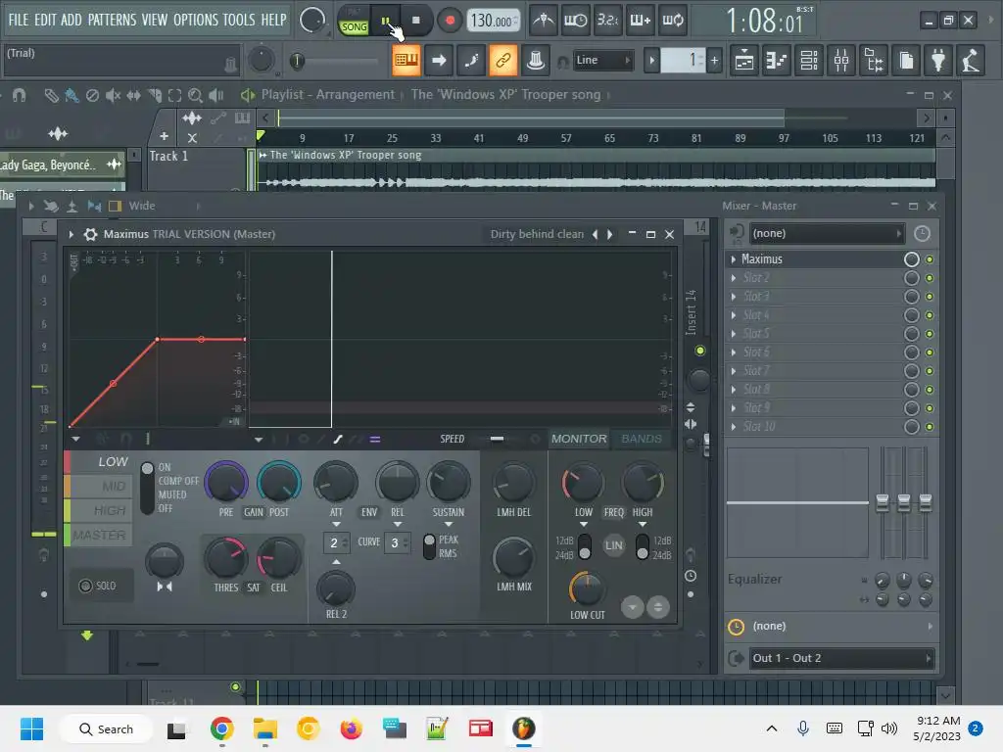Open the LOW frequency options arrow
The height and width of the screenshot is (752, 1003).
point(583,525)
